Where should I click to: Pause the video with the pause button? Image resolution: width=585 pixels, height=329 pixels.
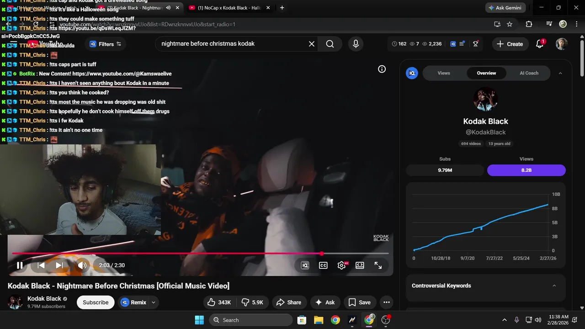point(20,265)
